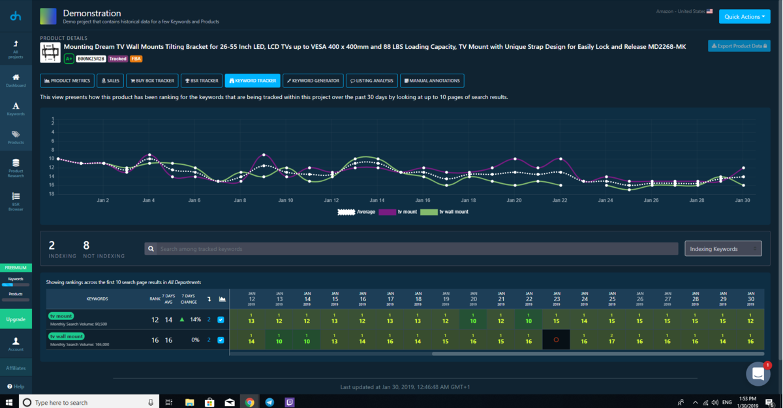783x408 pixels.
Task: Open the Amazon - United States marketplace selector
Action: 684,12
